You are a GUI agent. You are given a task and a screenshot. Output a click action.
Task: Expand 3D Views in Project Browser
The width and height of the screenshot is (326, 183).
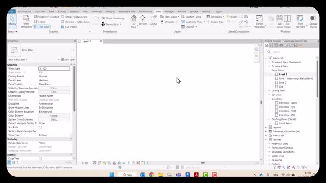[x=269, y=95]
